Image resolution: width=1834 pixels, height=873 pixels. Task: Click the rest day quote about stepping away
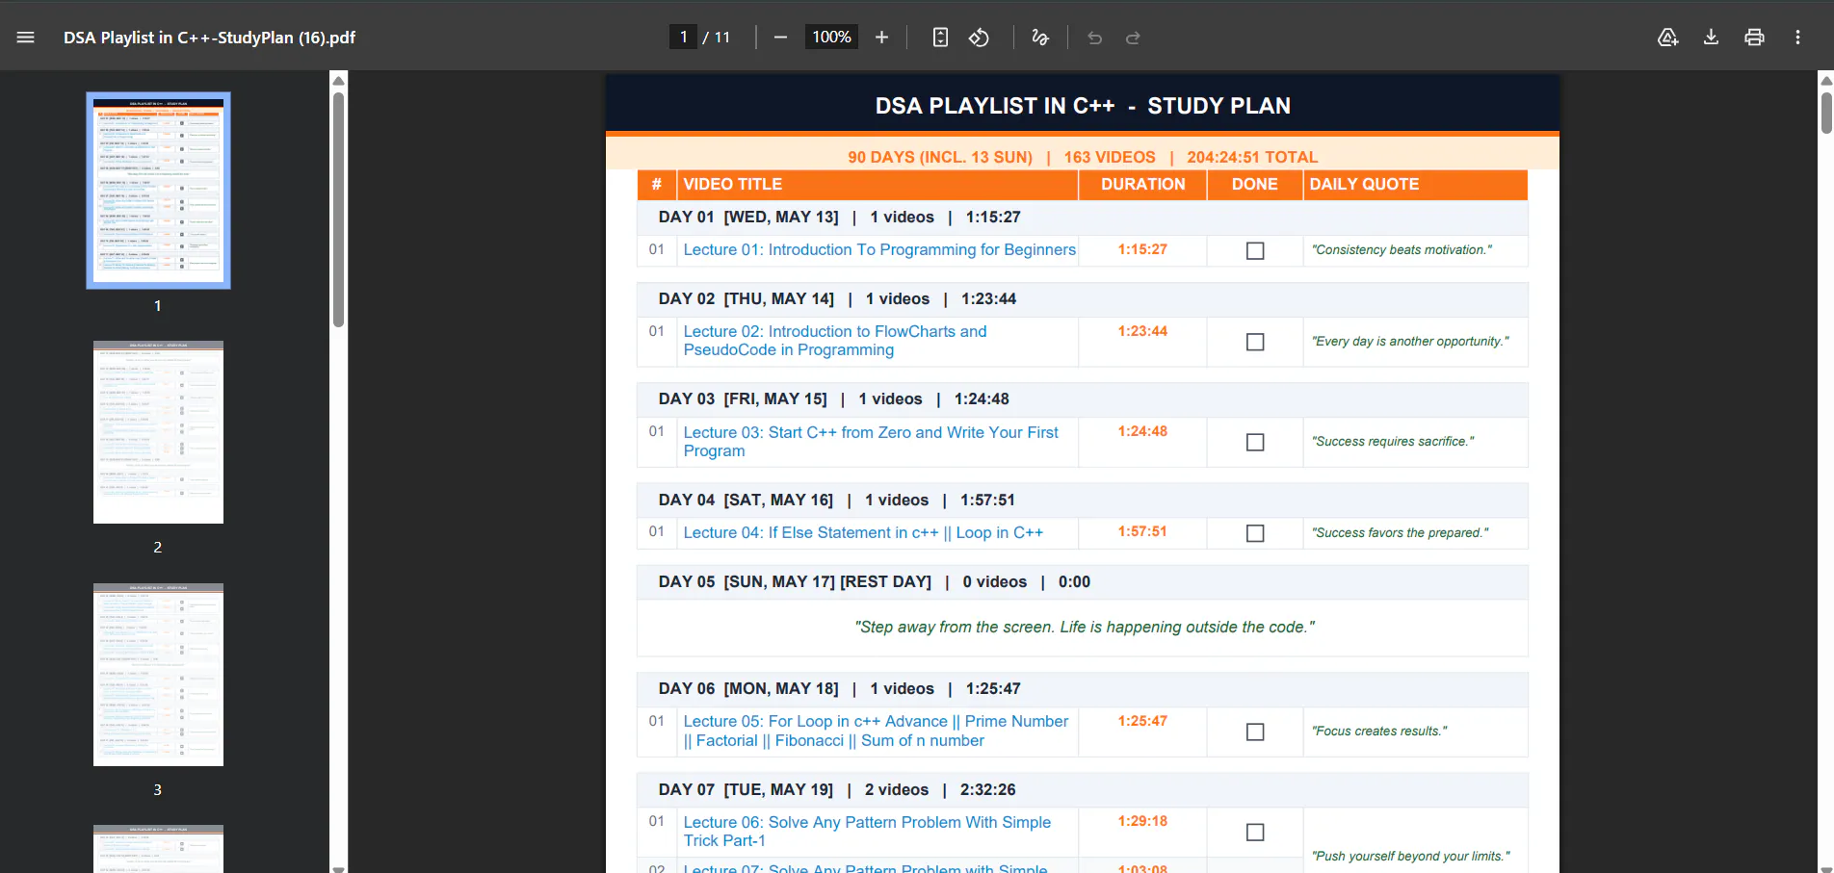(1085, 627)
